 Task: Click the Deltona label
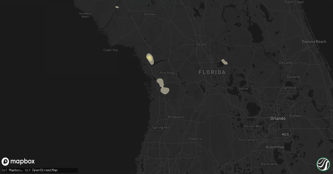click(x=293, y=77)
